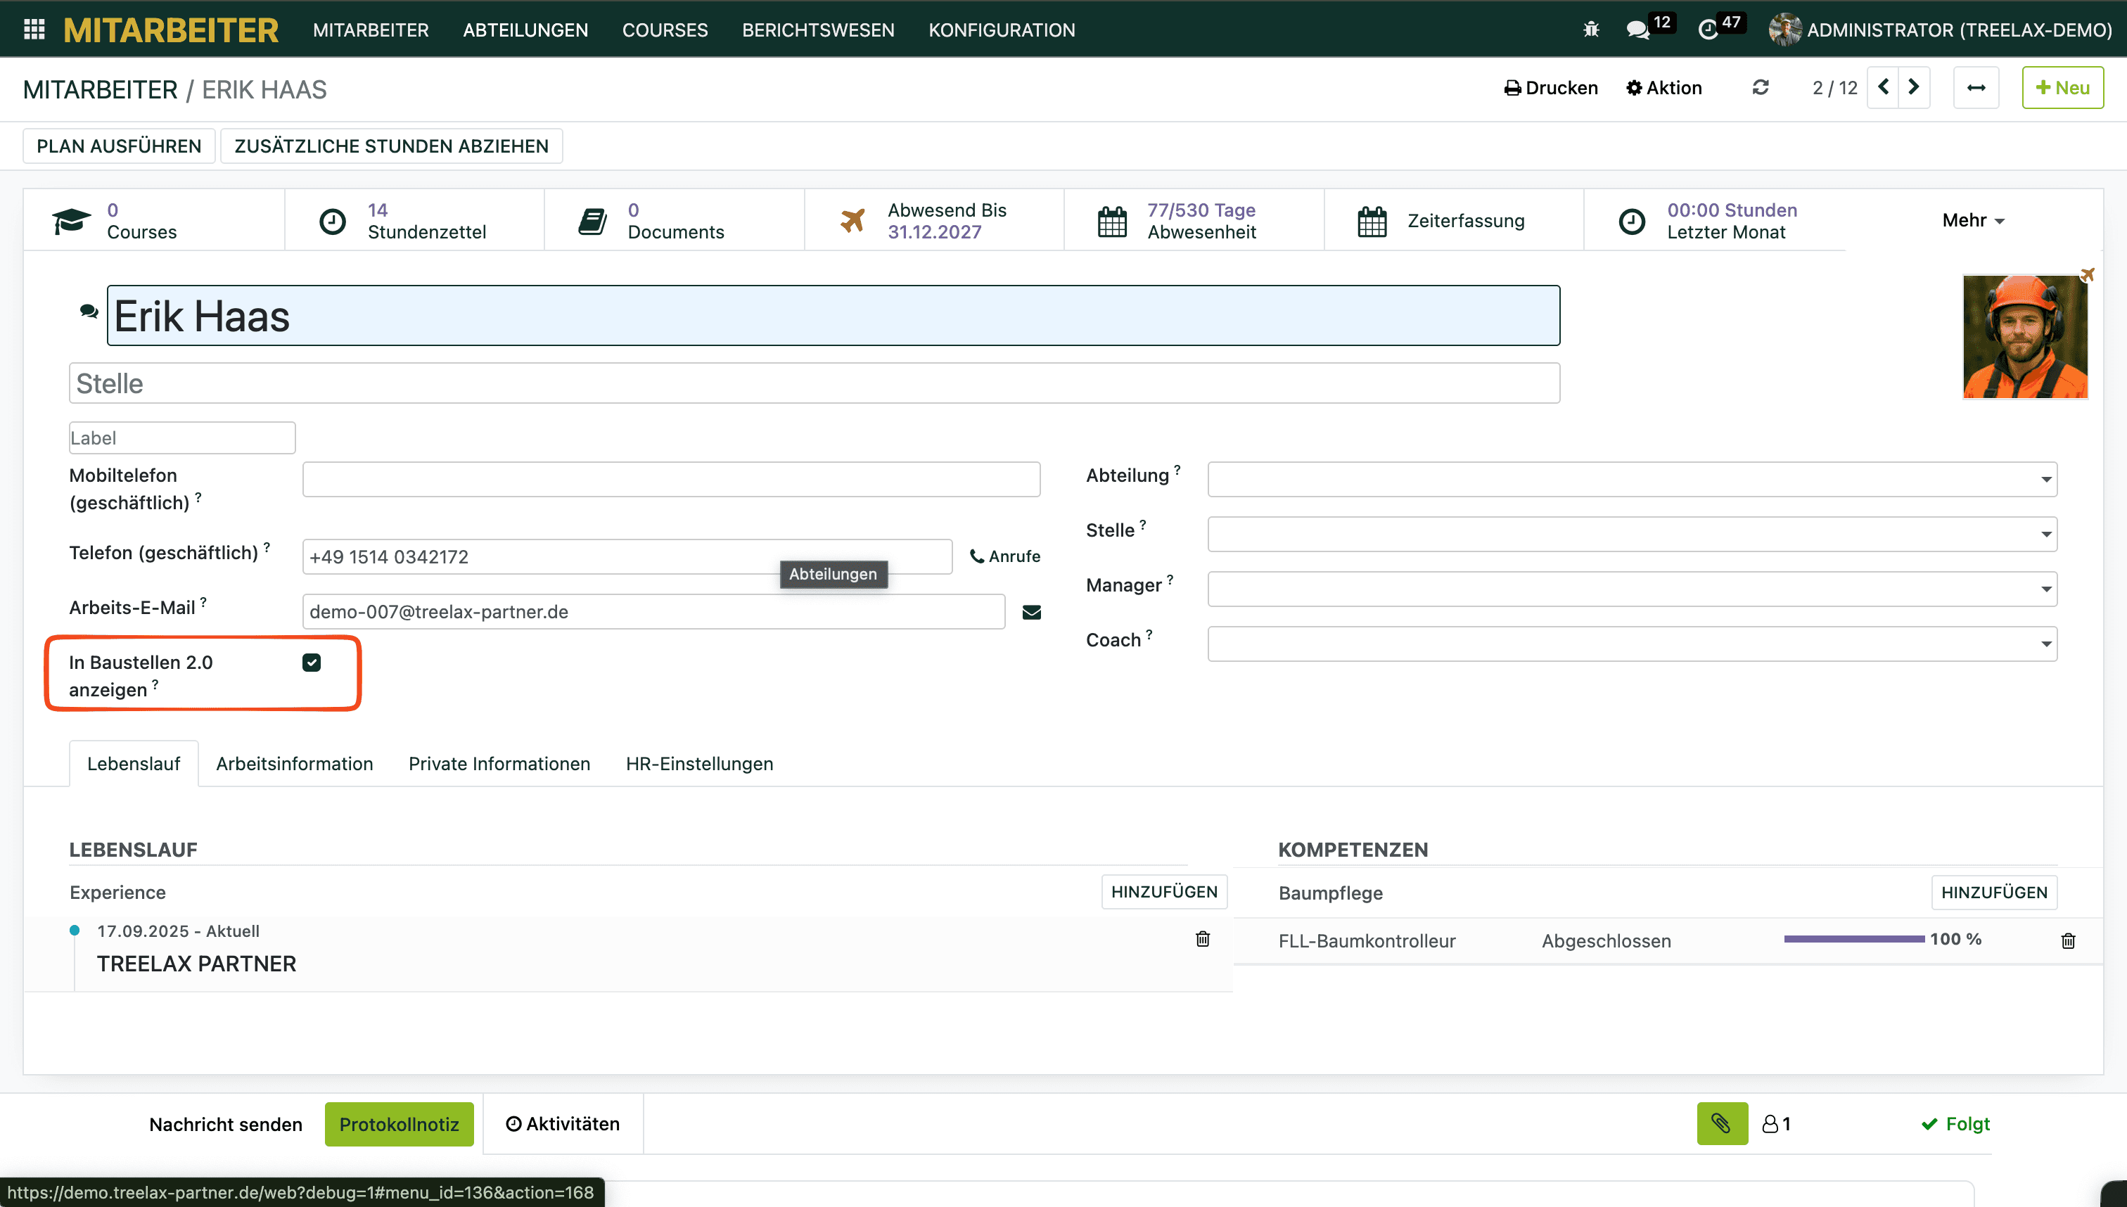Open the Berichtswesen menu
The width and height of the screenshot is (2127, 1207).
tap(817, 30)
